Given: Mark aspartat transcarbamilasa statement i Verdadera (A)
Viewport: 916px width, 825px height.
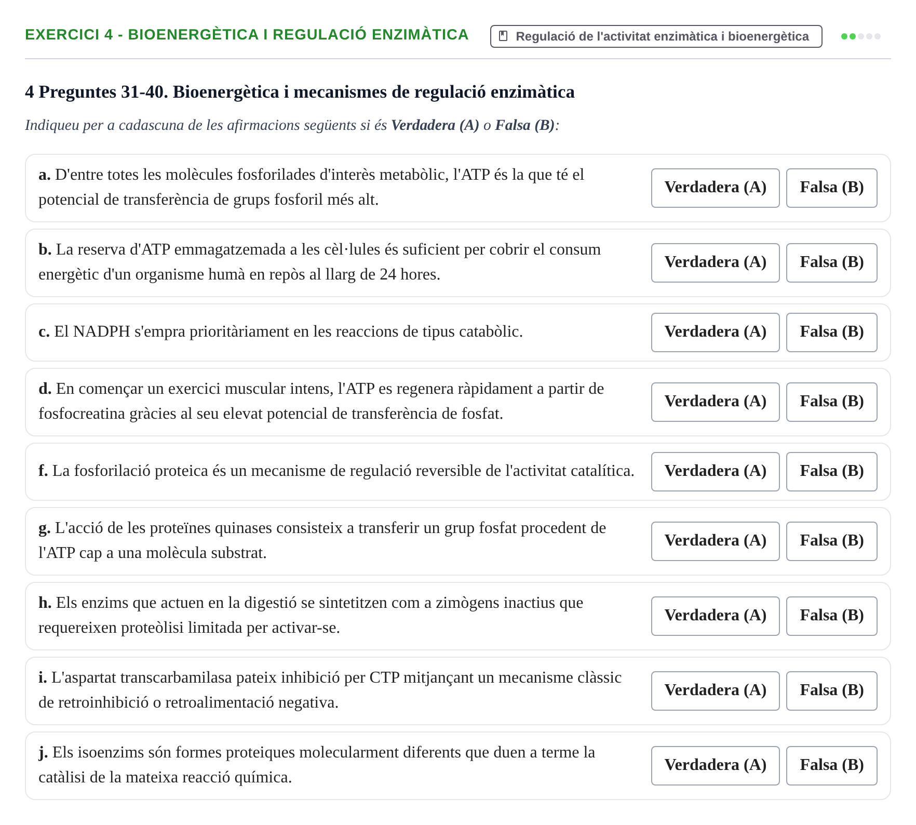Looking at the screenshot, I should [715, 691].
